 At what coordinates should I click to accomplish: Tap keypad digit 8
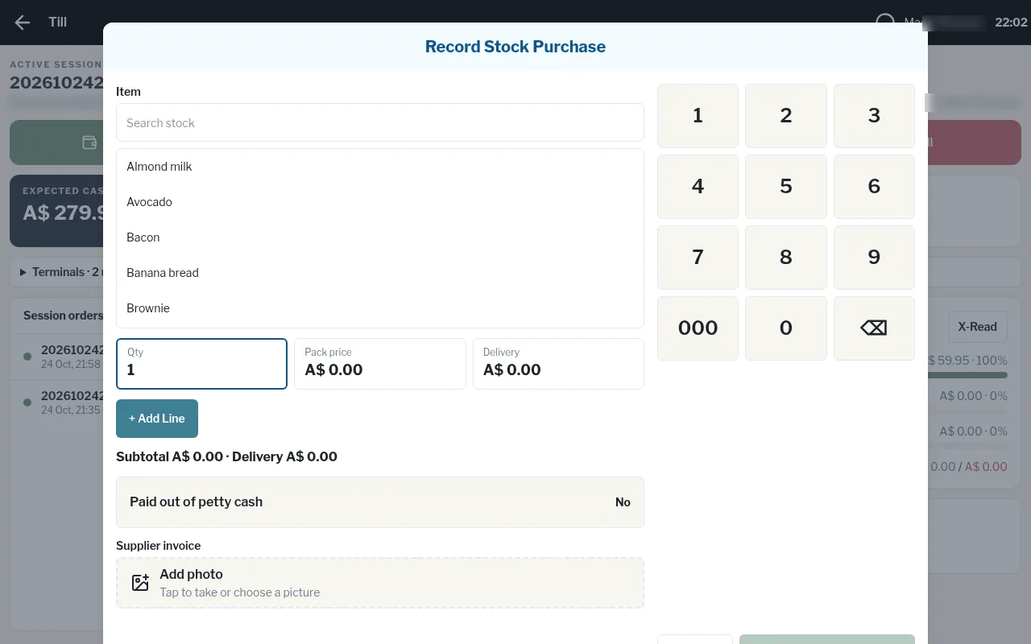[x=786, y=257]
